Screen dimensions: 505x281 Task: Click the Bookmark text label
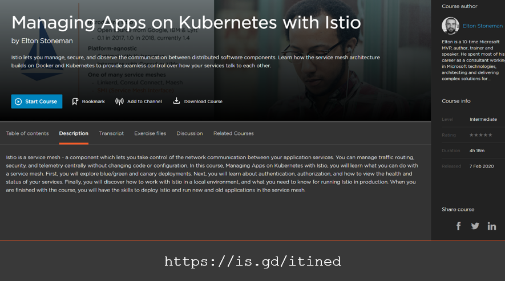point(94,101)
